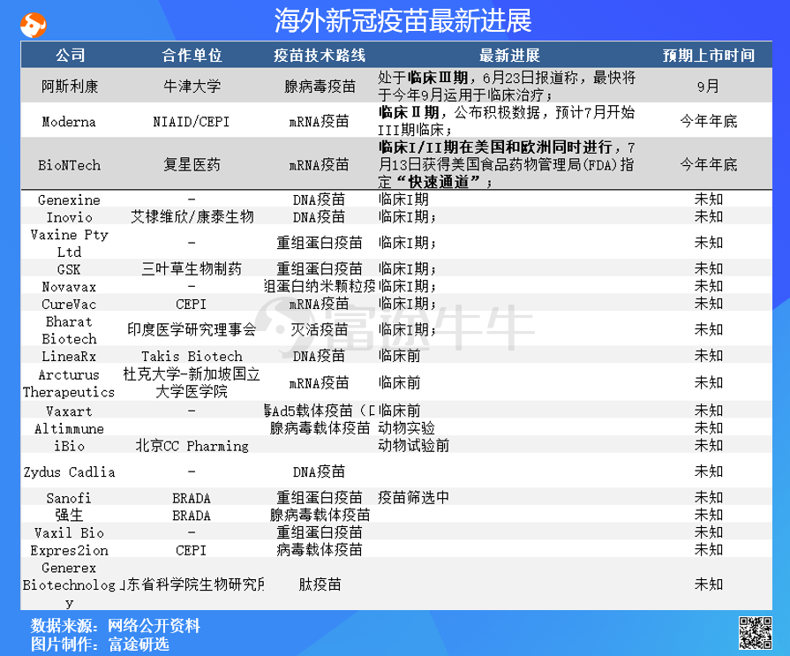The height and width of the screenshot is (656, 790).
Task: Click the 灭活疫苗 technology cell
Action: (x=320, y=330)
